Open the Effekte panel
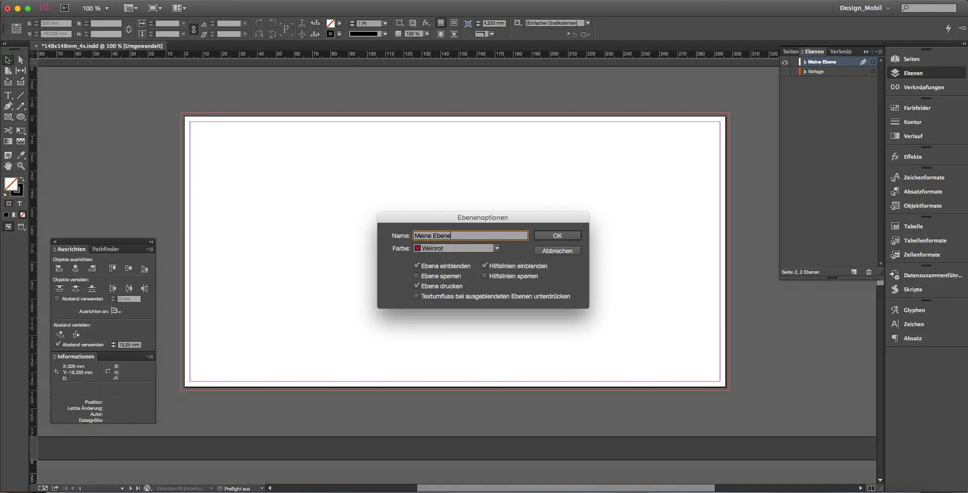 pos(912,157)
